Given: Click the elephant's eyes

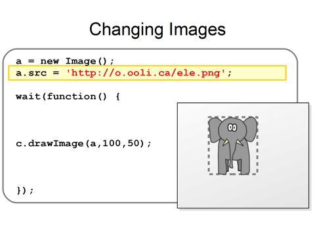Looking at the screenshot, I should [x=232, y=127].
